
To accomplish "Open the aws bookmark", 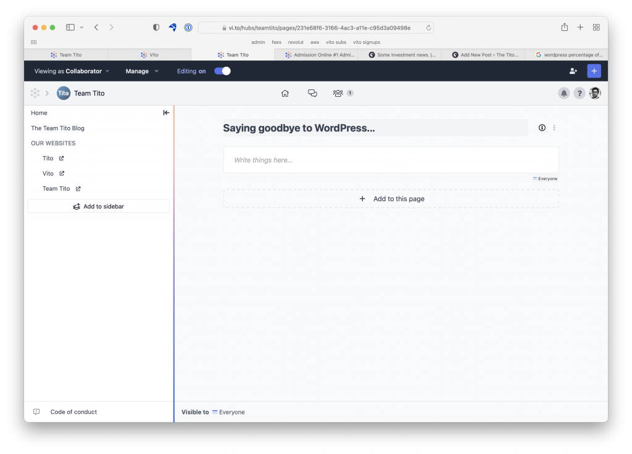I will (x=315, y=43).
